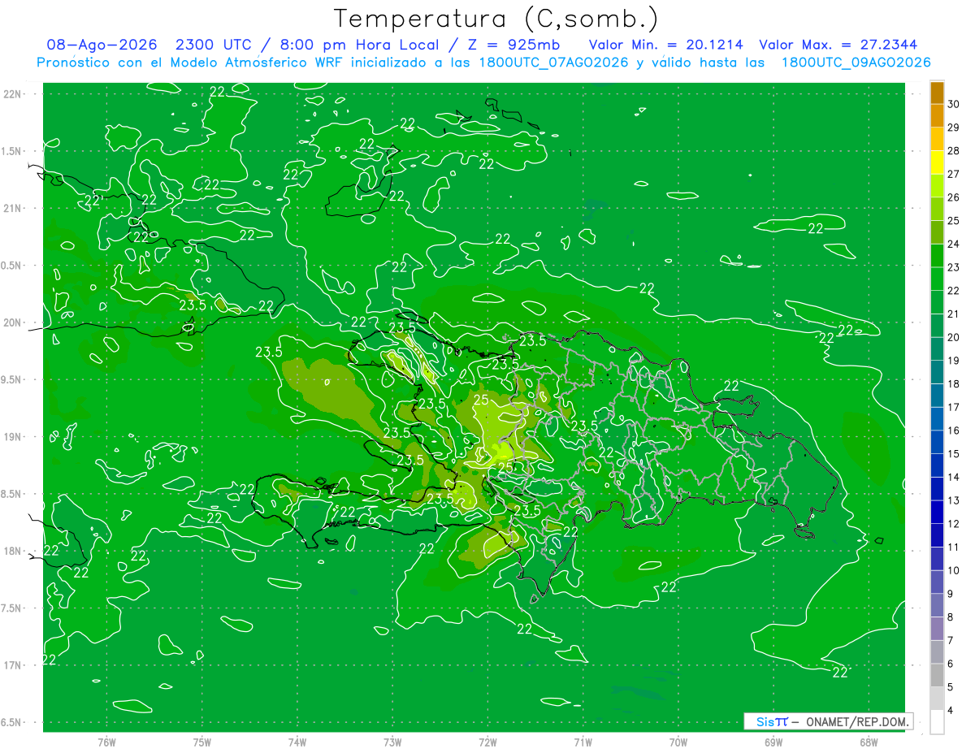The height and width of the screenshot is (753, 975).
Task: Click the model start time '1800UTC_07AGO2026'
Action: click(x=552, y=63)
